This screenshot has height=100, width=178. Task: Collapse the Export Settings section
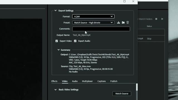(56, 11)
